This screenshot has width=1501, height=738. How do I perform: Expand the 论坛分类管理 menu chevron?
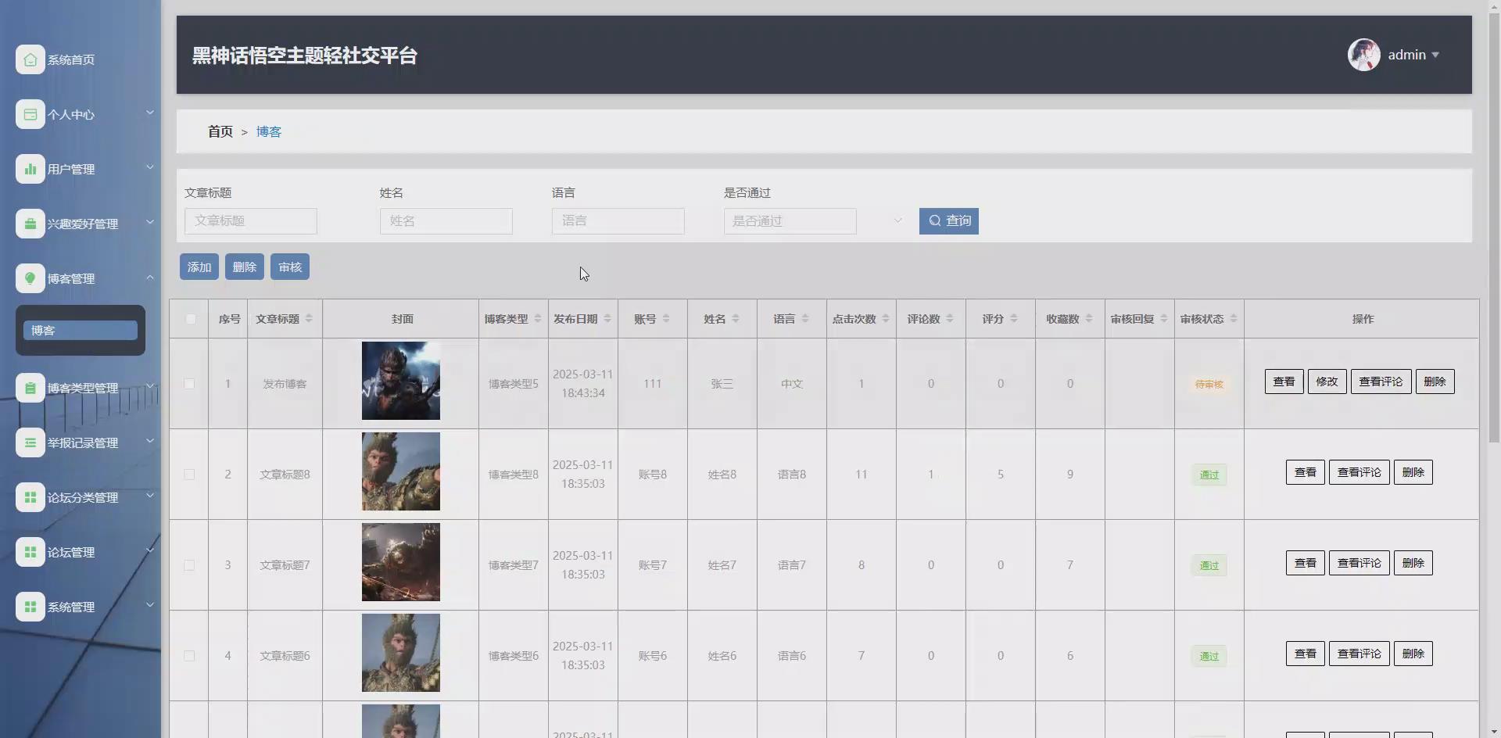[x=149, y=496]
